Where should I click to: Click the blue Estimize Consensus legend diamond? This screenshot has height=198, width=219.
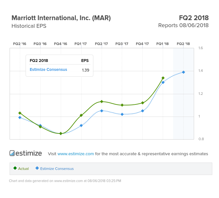[37, 168]
